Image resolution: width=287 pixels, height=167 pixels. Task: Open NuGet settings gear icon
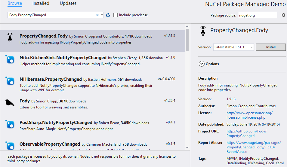point(283,15)
